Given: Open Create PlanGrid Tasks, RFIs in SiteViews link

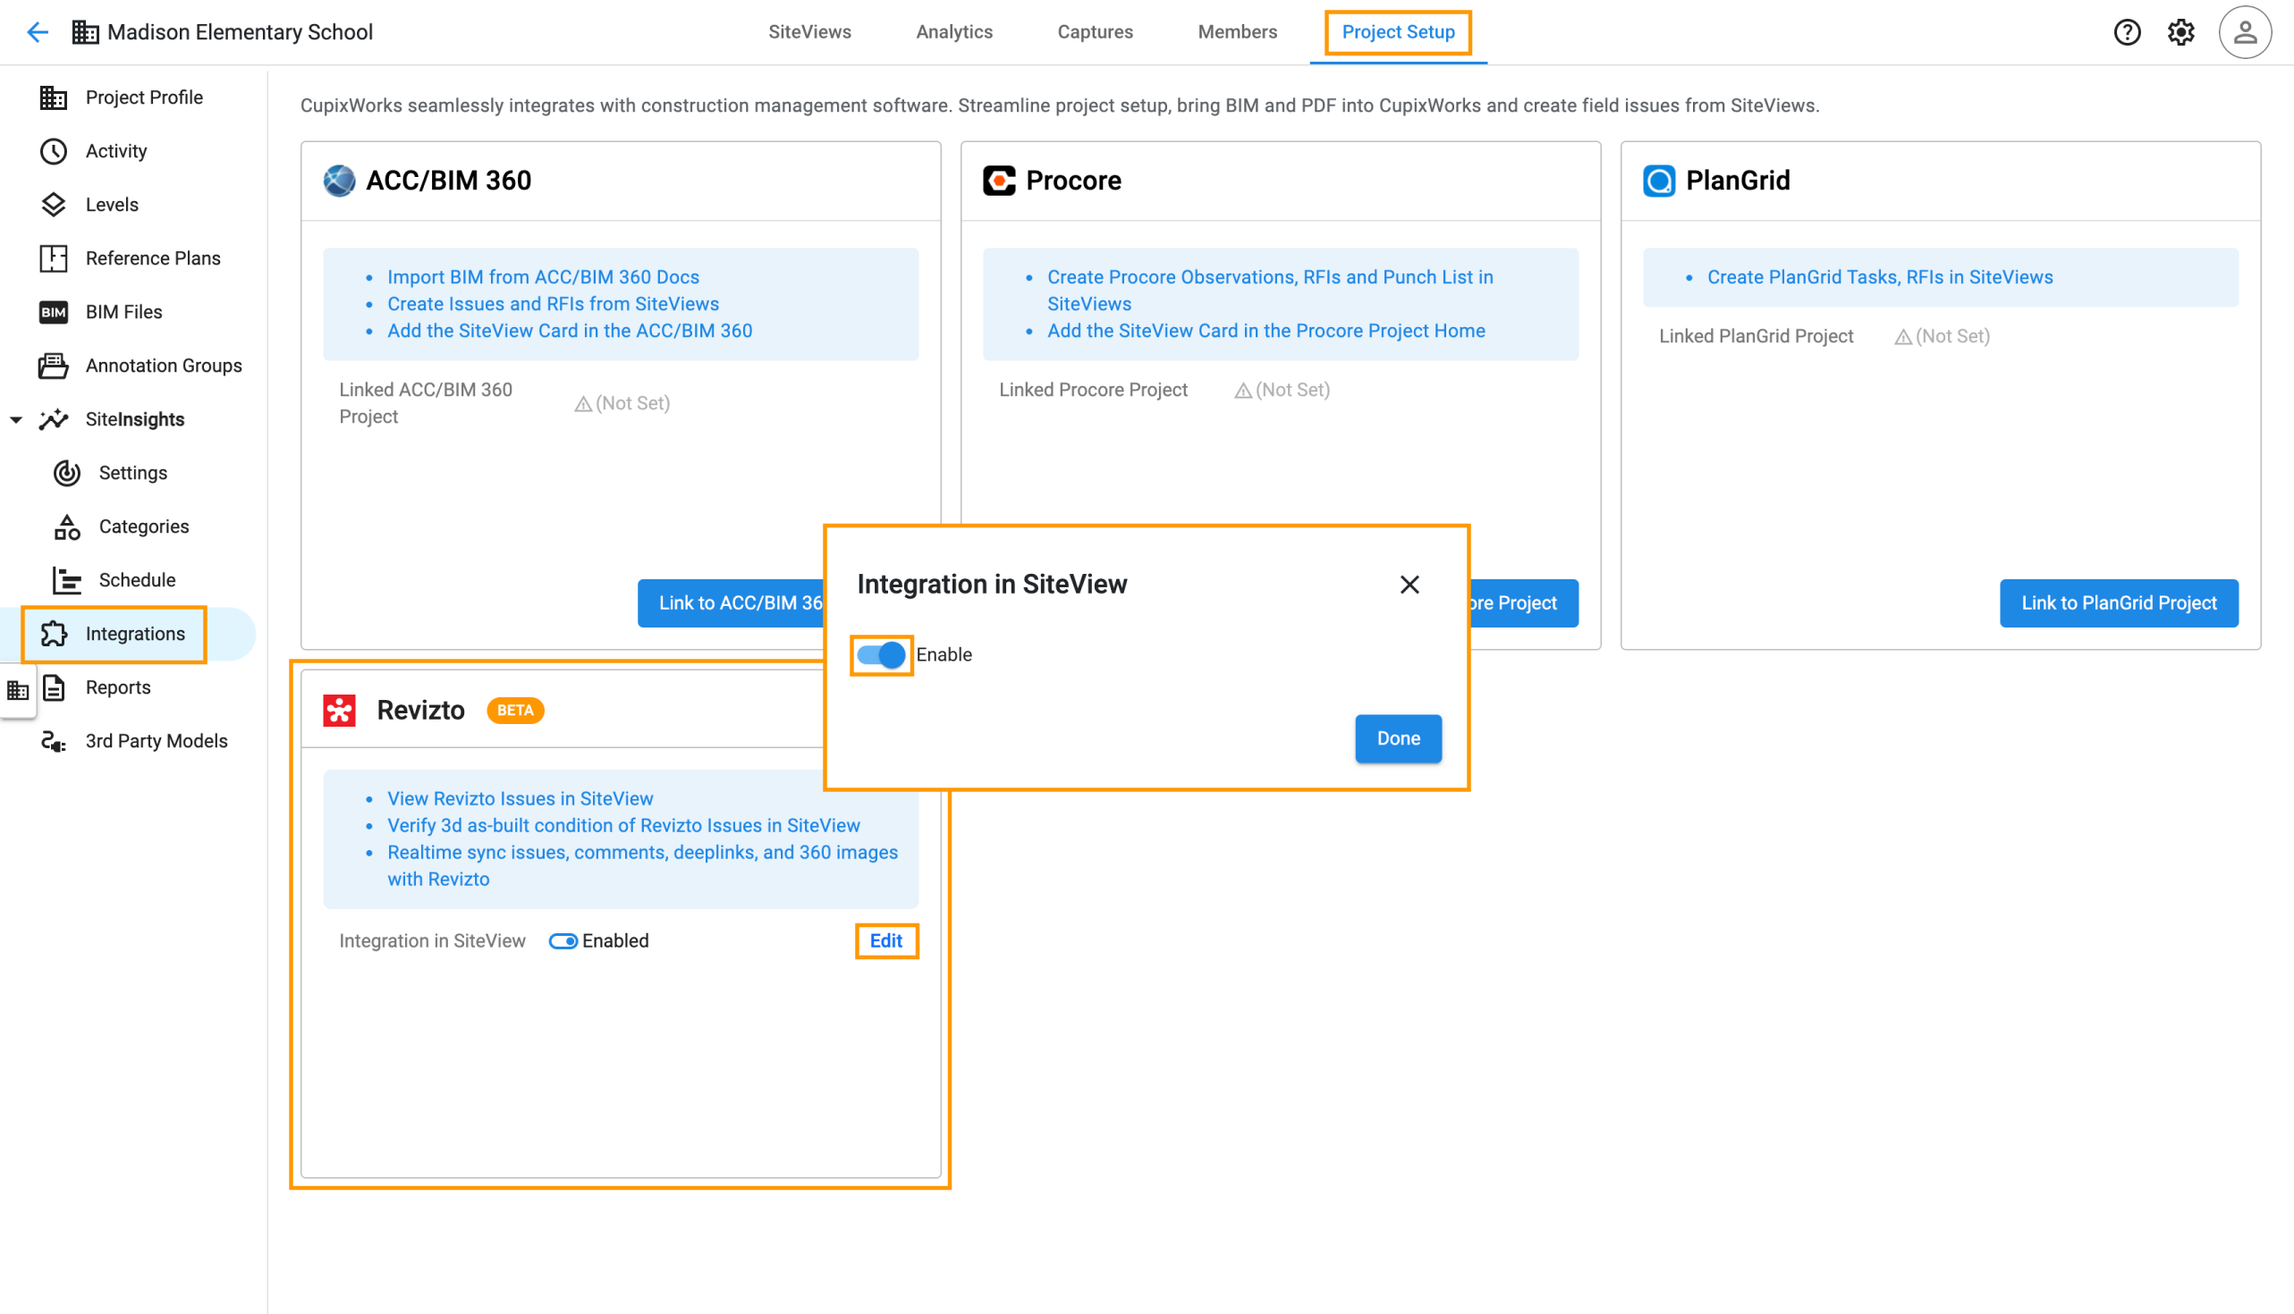Looking at the screenshot, I should (1880, 277).
